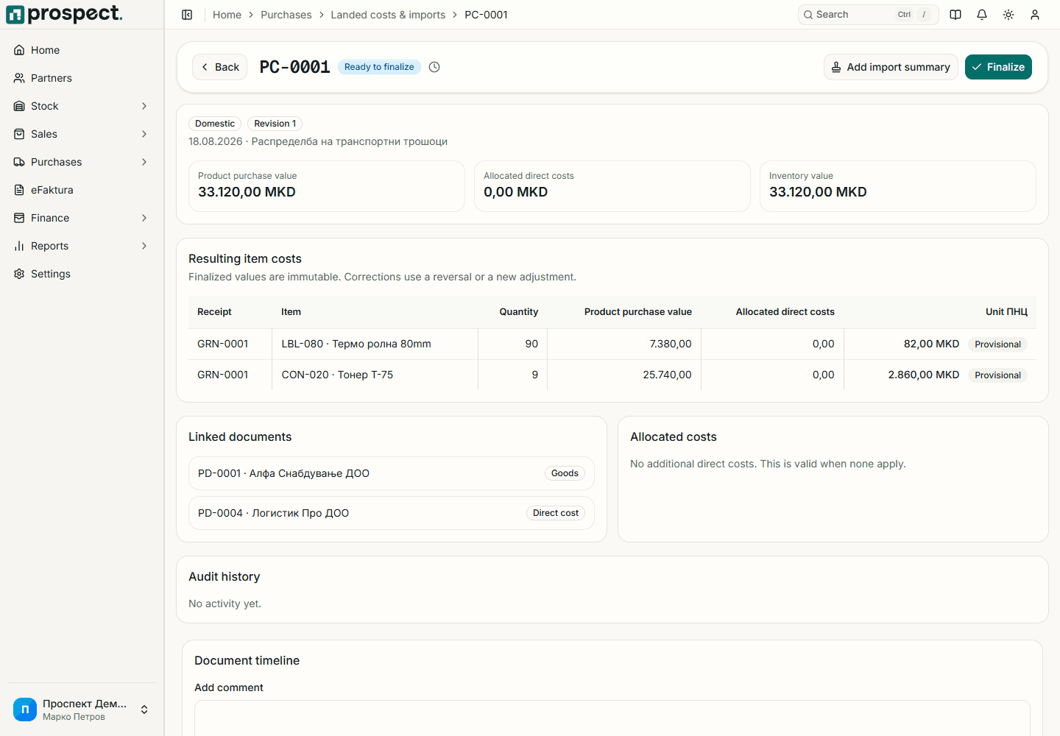Viewport: 1060px width, 736px height.
Task: Open linked document PD-0001 Алфа Снабдување
Action: [392, 473]
